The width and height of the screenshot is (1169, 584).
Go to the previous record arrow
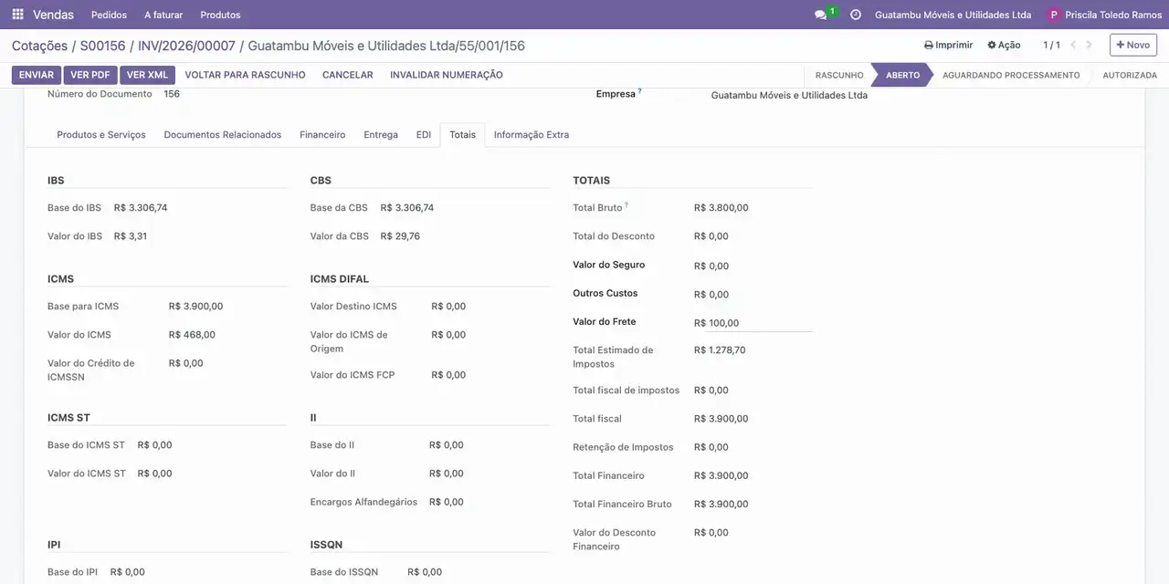1074,45
